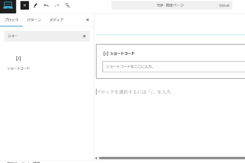Click the shortcode input field in the editor
The width and height of the screenshot is (245, 163).
click(x=174, y=66)
